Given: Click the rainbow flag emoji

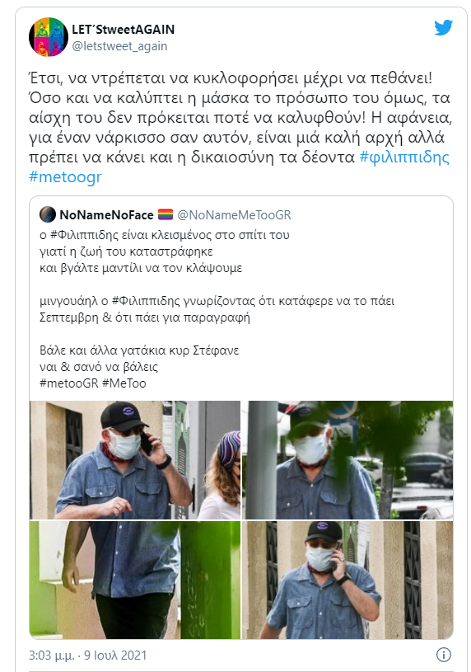Looking at the screenshot, I should pos(166,214).
